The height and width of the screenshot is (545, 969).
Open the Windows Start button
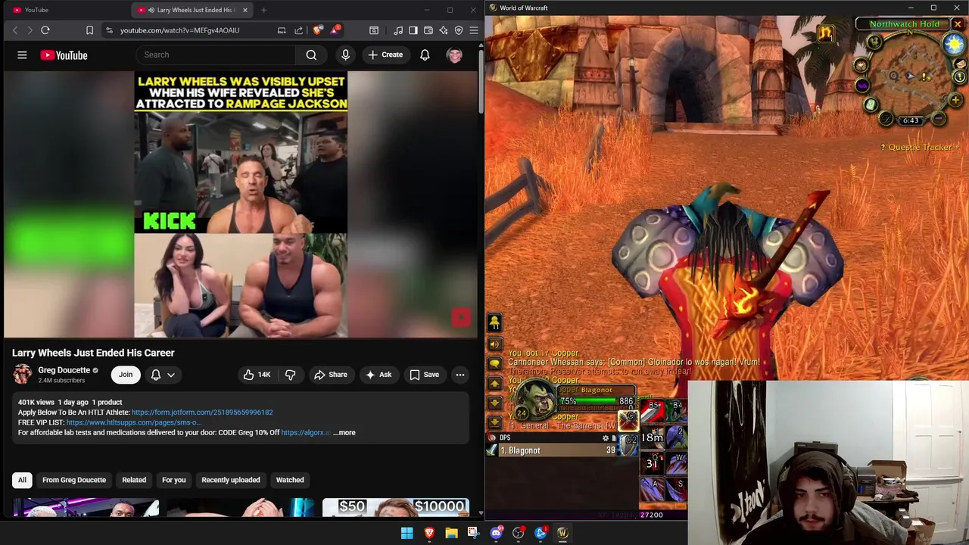coord(407,533)
